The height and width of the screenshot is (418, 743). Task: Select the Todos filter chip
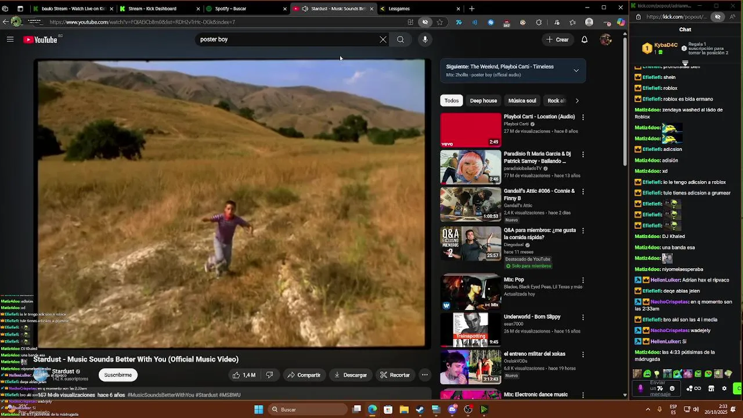pos(452,100)
